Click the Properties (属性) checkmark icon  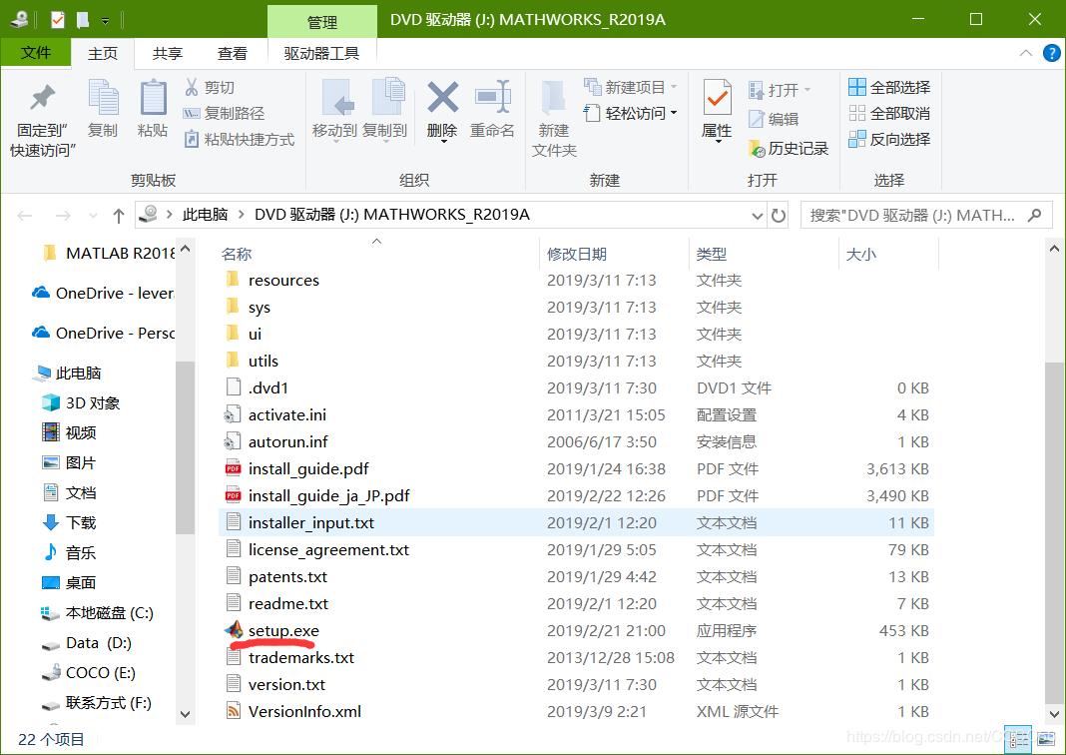718,97
